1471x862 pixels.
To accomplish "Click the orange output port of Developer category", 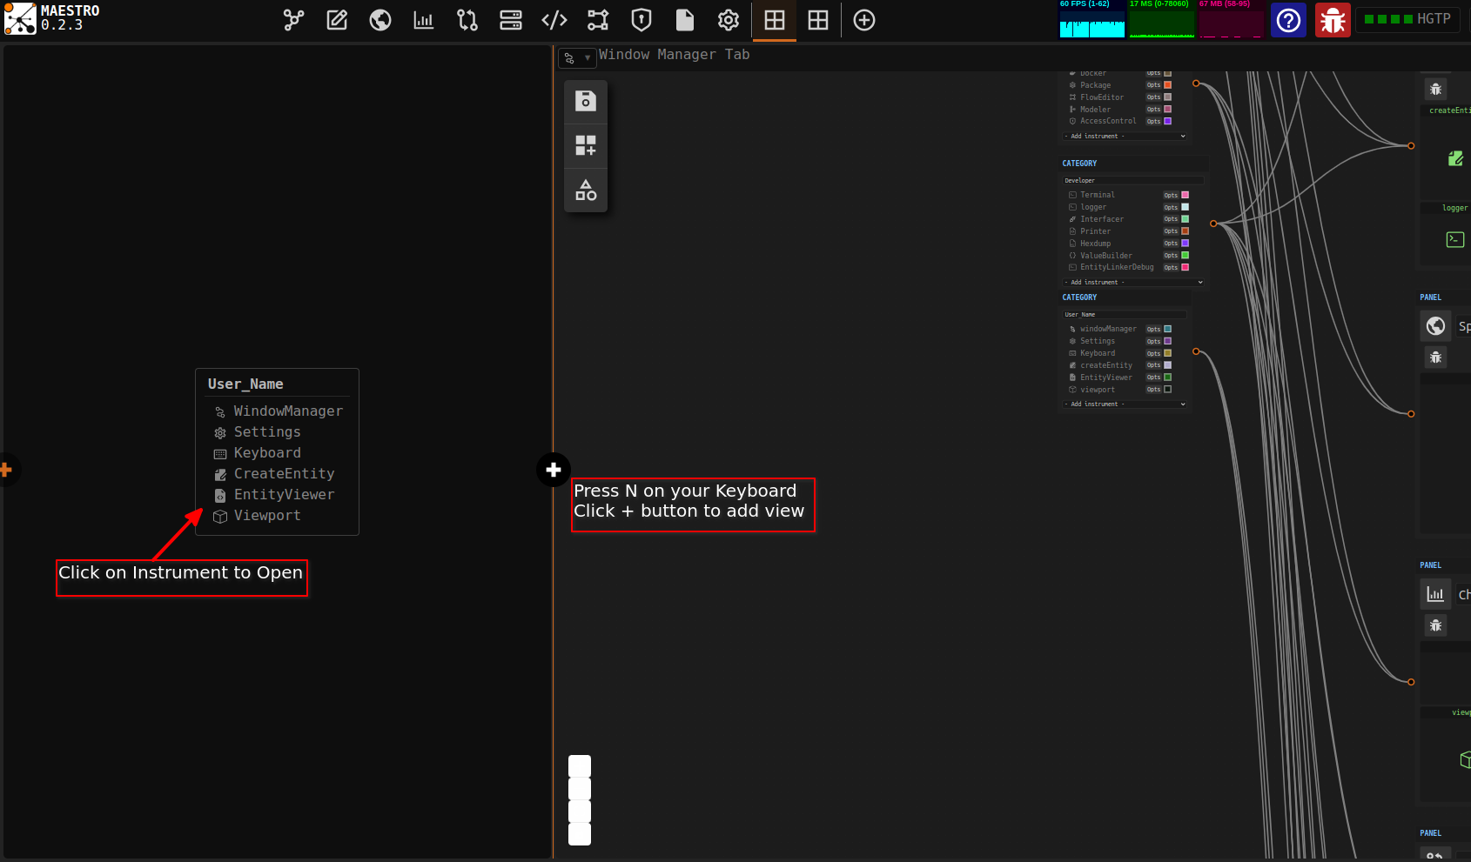I will [x=1213, y=224].
